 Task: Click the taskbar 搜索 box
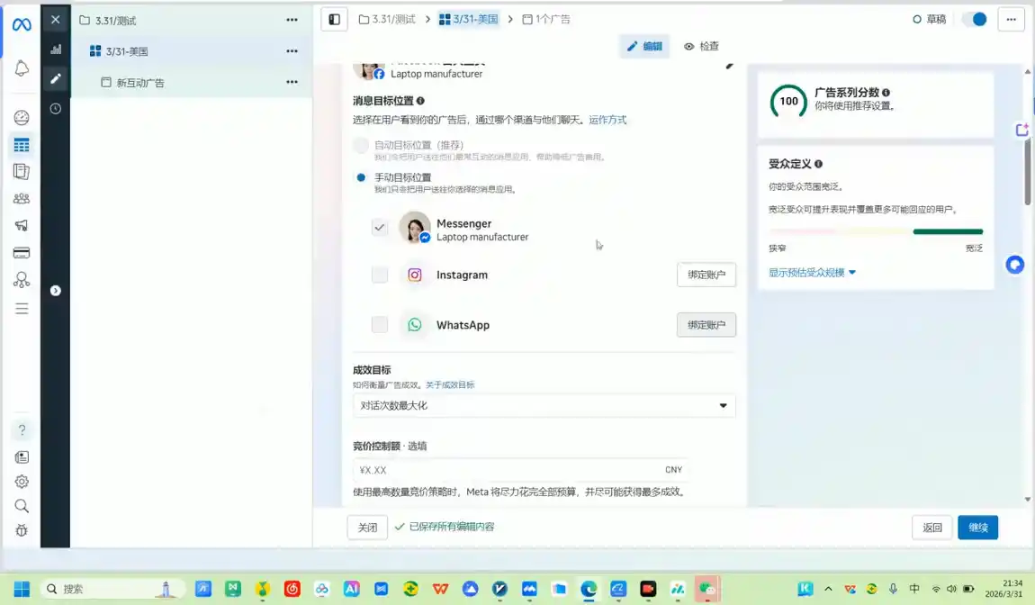tap(112, 589)
